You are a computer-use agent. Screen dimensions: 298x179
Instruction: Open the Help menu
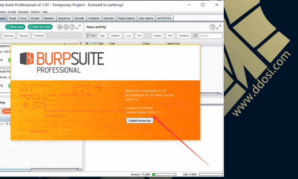click(x=45, y=12)
